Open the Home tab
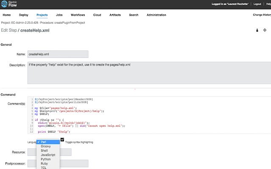The width and height of the screenshot is (271, 169). [7, 15]
